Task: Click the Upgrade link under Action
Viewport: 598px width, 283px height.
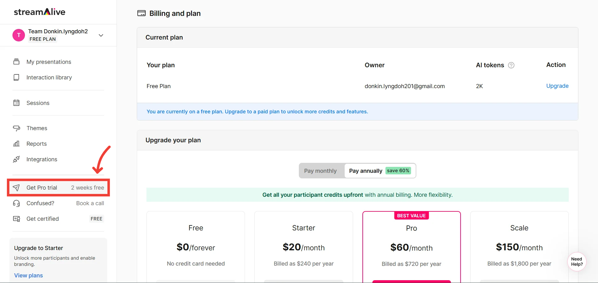Action: coord(557,86)
